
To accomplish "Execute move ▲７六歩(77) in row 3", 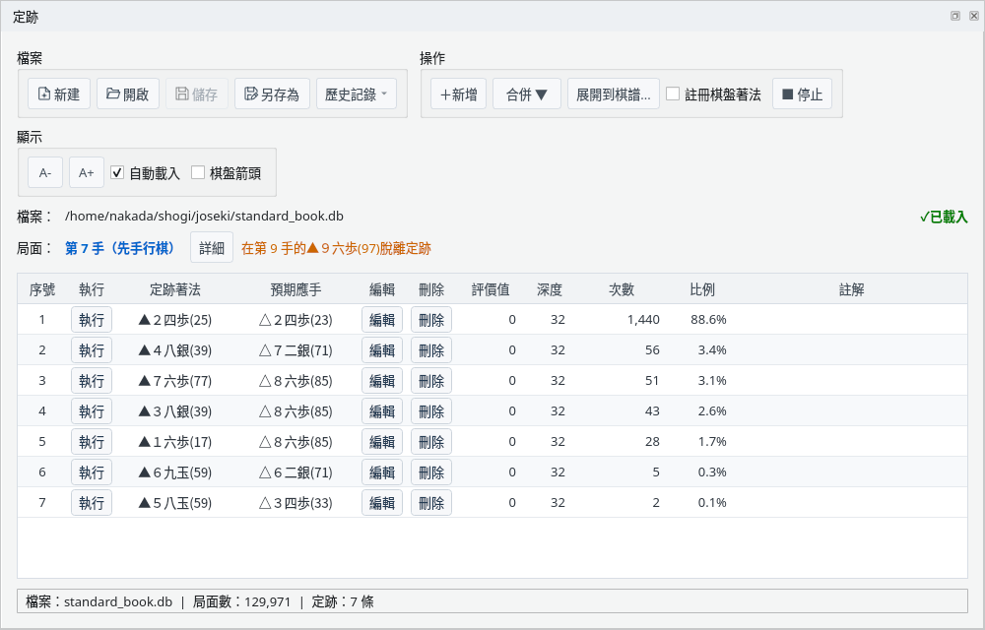I will [x=92, y=380].
